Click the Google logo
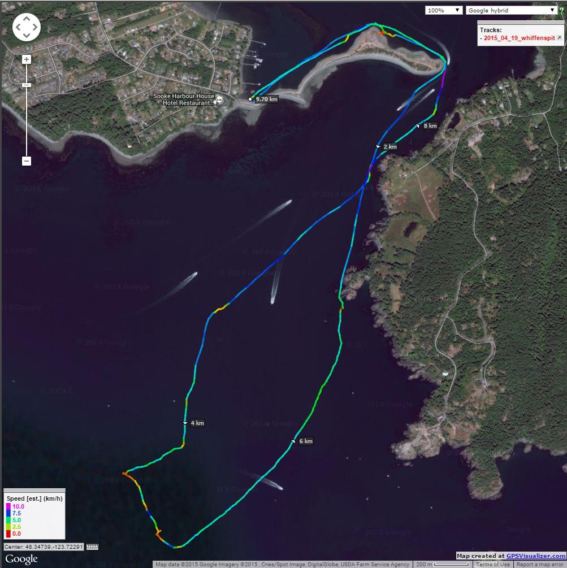Viewport: 567px width, 568px height. (x=21, y=559)
